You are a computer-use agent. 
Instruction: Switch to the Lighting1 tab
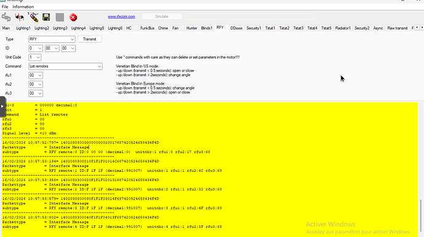click(x=23, y=28)
